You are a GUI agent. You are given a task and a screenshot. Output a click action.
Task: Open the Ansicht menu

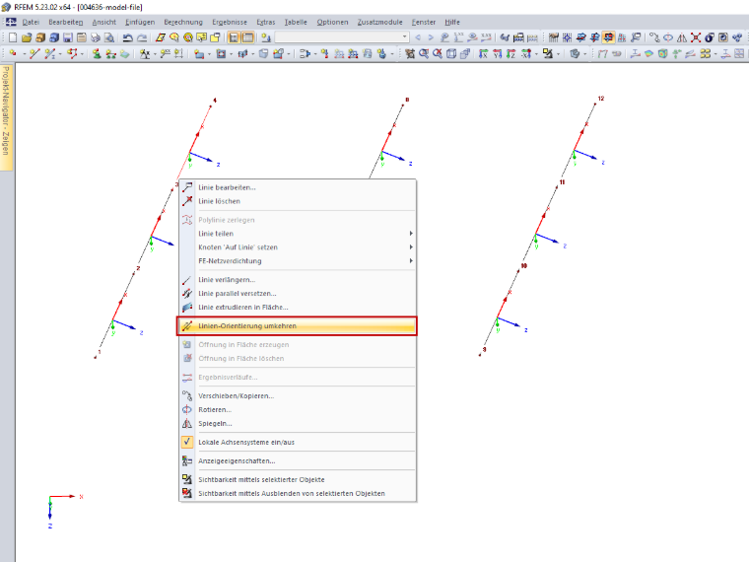(x=104, y=22)
